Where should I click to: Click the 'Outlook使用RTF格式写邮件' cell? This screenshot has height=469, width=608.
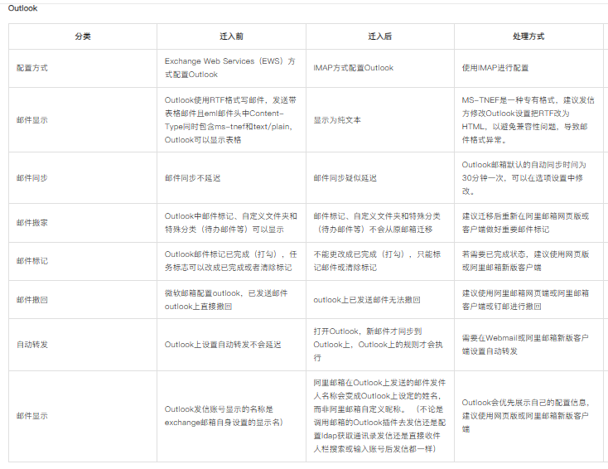point(230,120)
